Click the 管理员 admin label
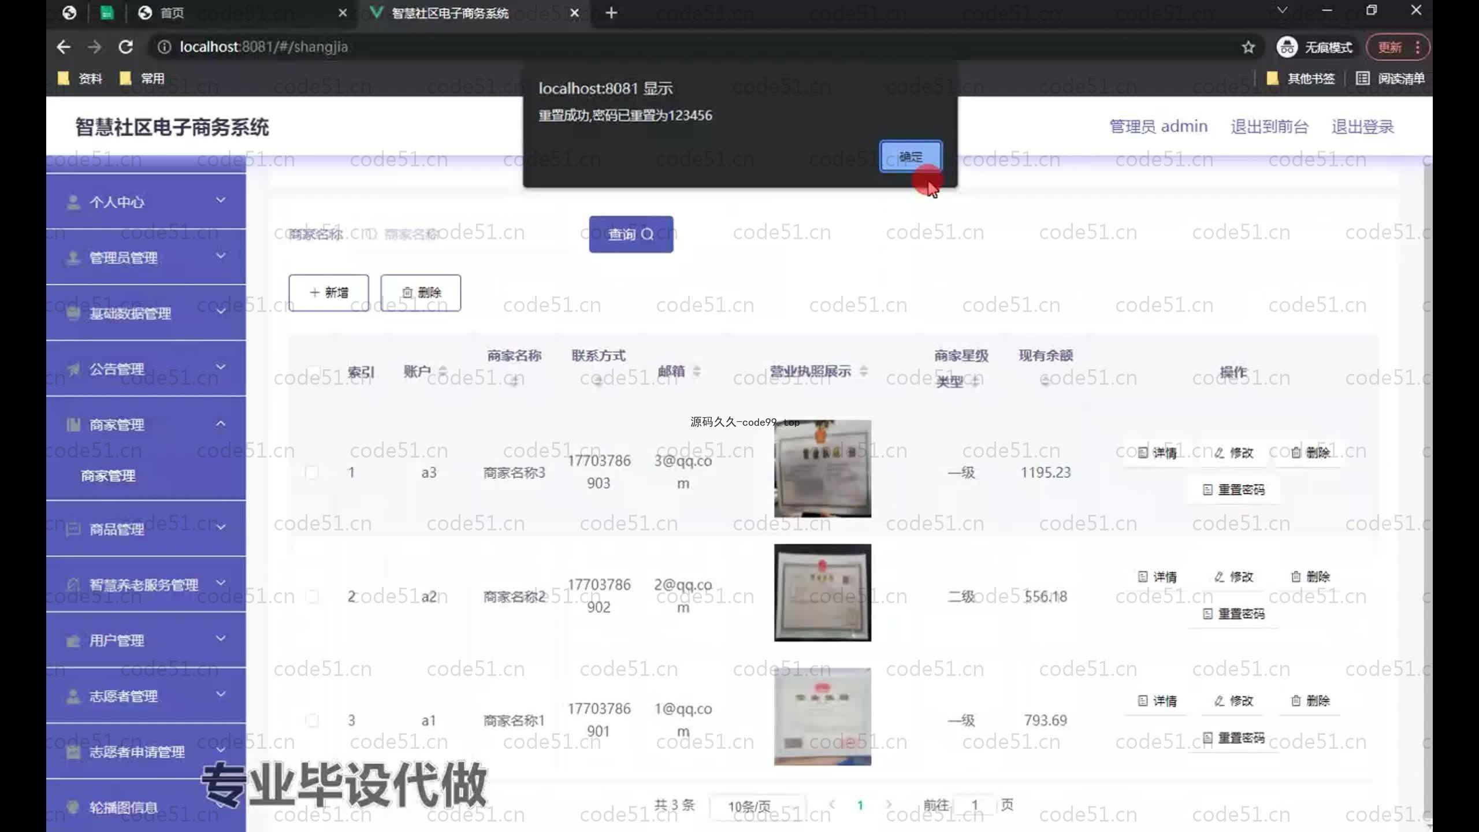This screenshot has width=1479, height=832. 1158,127
